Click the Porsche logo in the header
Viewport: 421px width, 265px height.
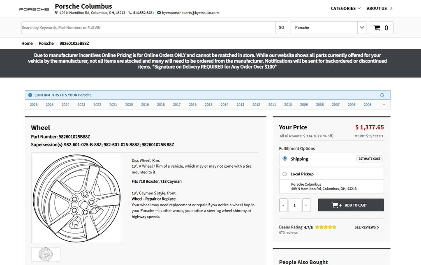(x=34, y=9)
